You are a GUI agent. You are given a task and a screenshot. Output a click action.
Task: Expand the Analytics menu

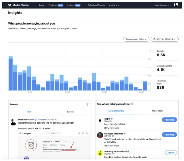click(x=114, y=5)
